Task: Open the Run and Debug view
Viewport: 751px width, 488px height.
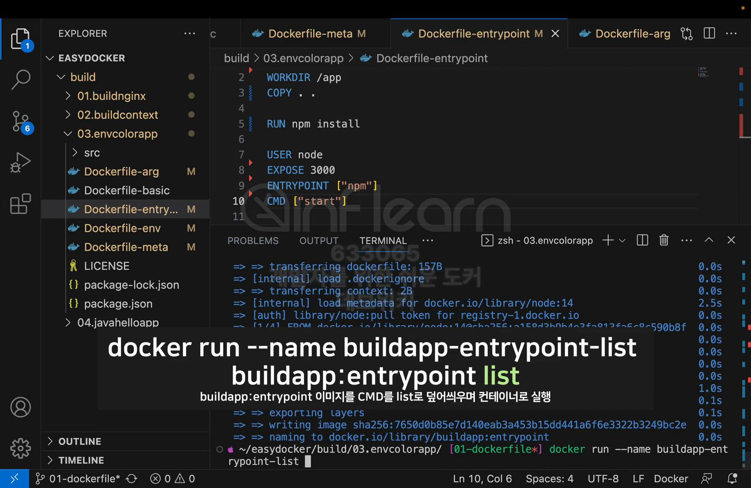Action: [20, 162]
